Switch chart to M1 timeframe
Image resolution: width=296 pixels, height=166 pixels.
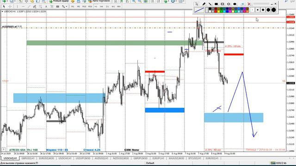point(73,6)
